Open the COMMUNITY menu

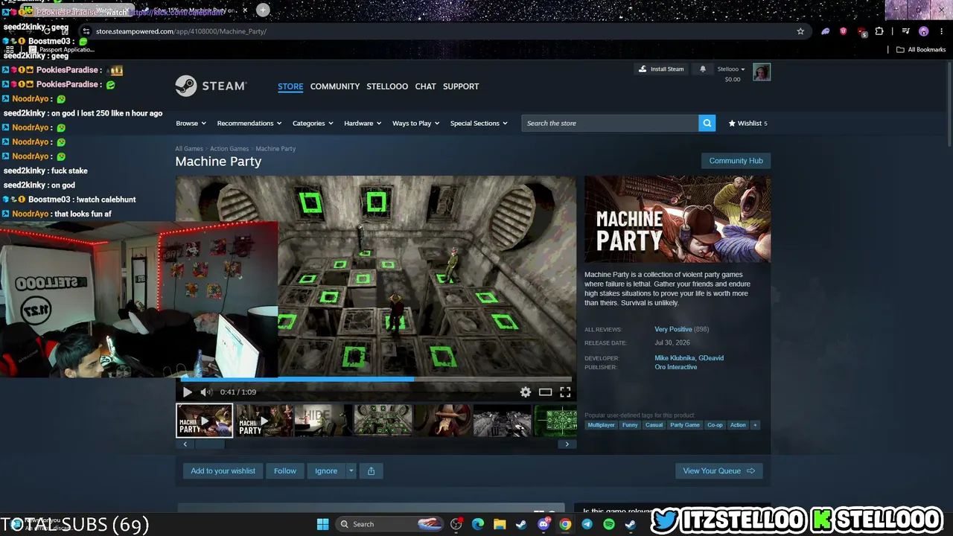[x=335, y=86]
